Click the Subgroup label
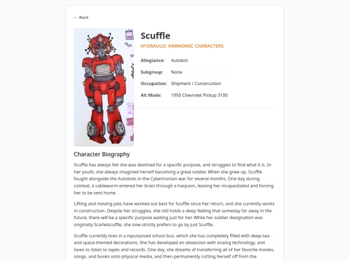The height and width of the screenshot is (261, 349). pyautogui.click(x=152, y=72)
